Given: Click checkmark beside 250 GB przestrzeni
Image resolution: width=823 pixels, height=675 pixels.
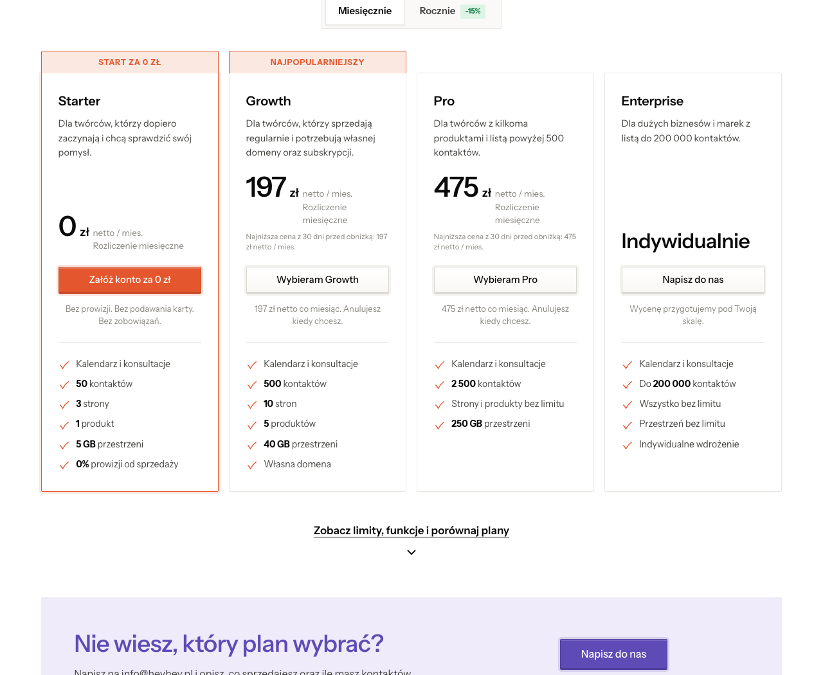Looking at the screenshot, I should [440, 425].
